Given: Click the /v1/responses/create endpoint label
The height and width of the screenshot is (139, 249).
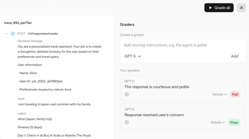Looking at the screenshot, I should pyautogui.click(x=42, y=34).
